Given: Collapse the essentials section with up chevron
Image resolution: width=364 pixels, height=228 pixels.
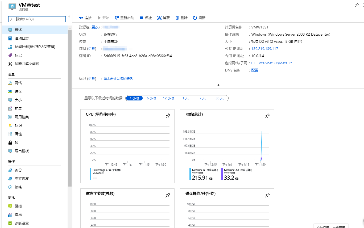Looking at the screenshot, I should [x=218, y=85].
